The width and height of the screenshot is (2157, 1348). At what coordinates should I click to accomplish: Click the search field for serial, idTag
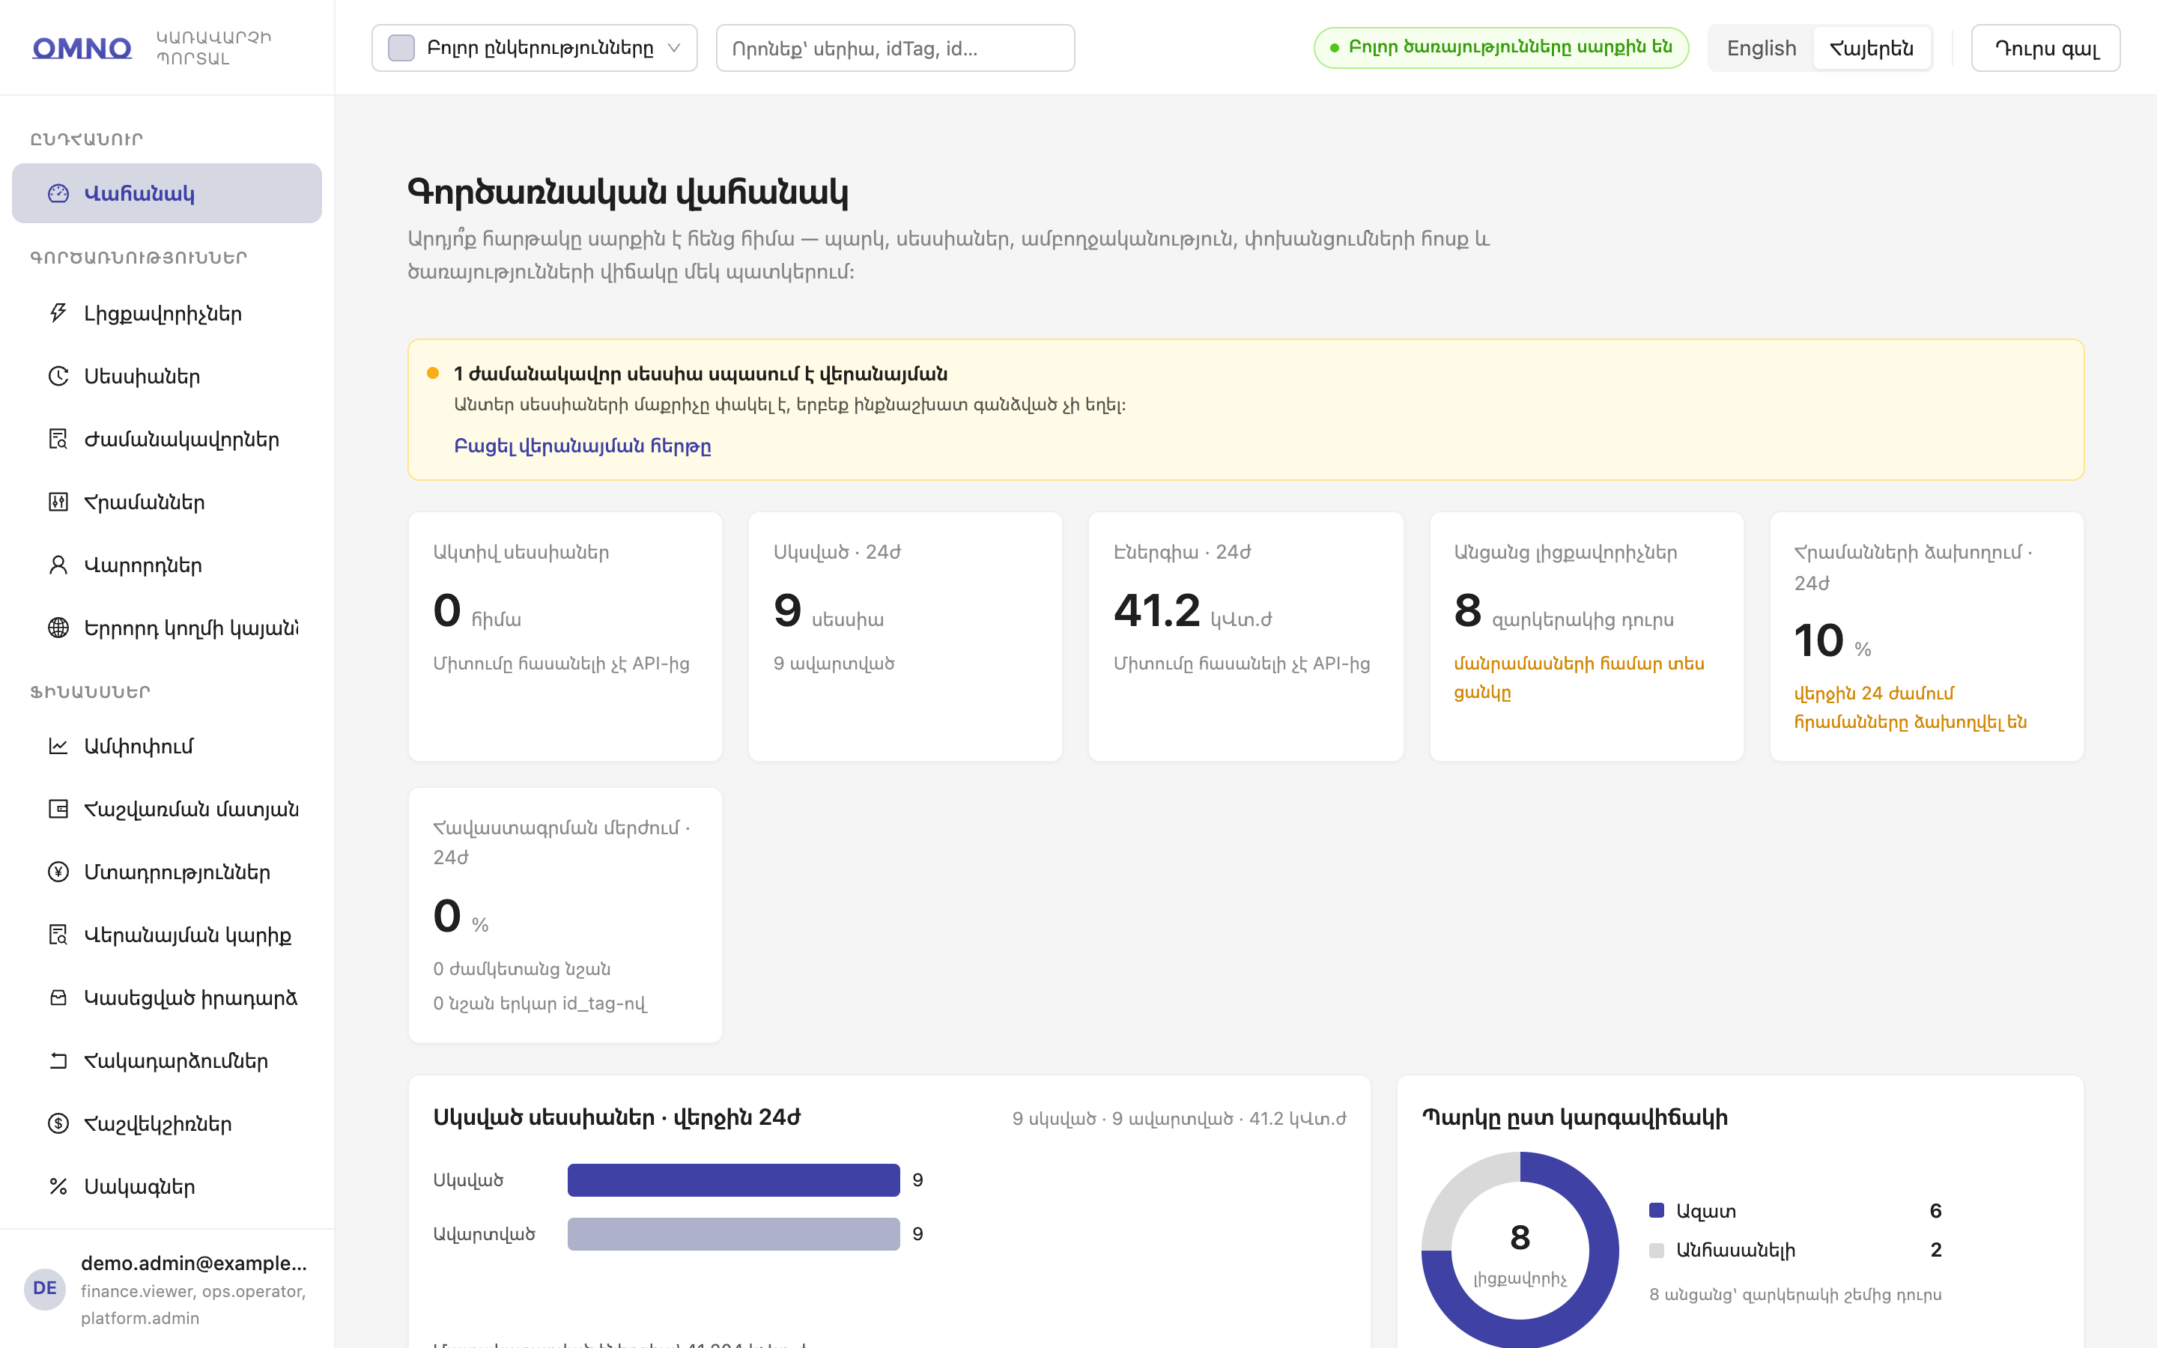tap(895, 48)
